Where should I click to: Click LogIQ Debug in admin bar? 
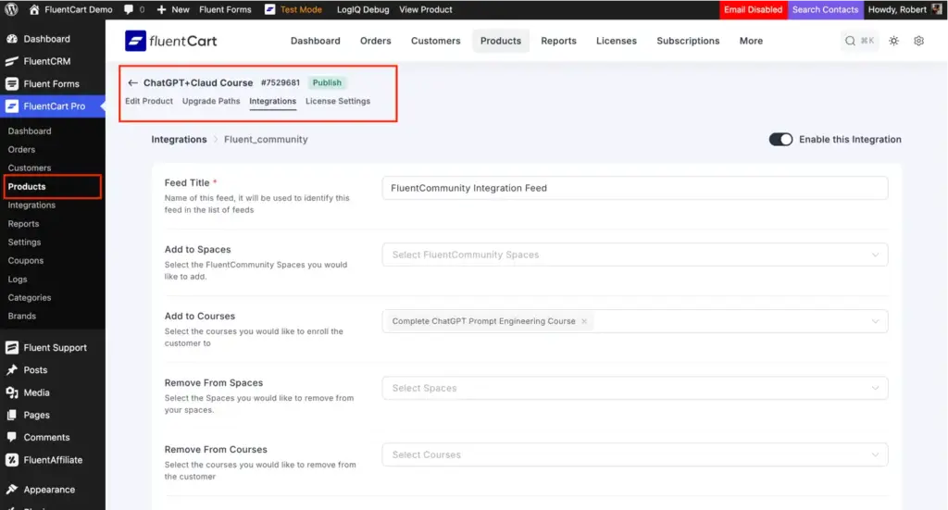(x=363, y=9)
